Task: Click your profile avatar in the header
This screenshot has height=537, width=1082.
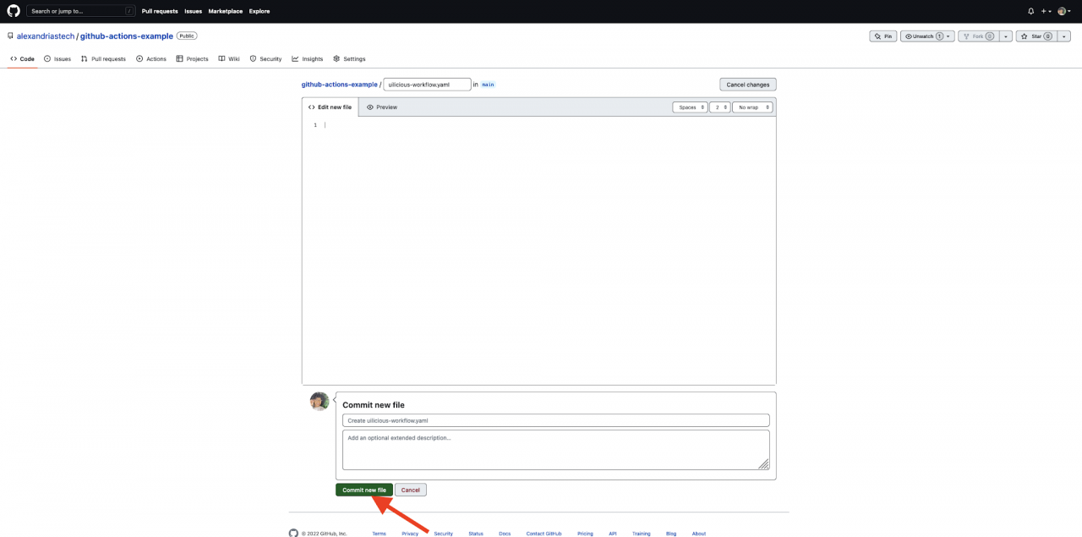Action: (1063, 11)
